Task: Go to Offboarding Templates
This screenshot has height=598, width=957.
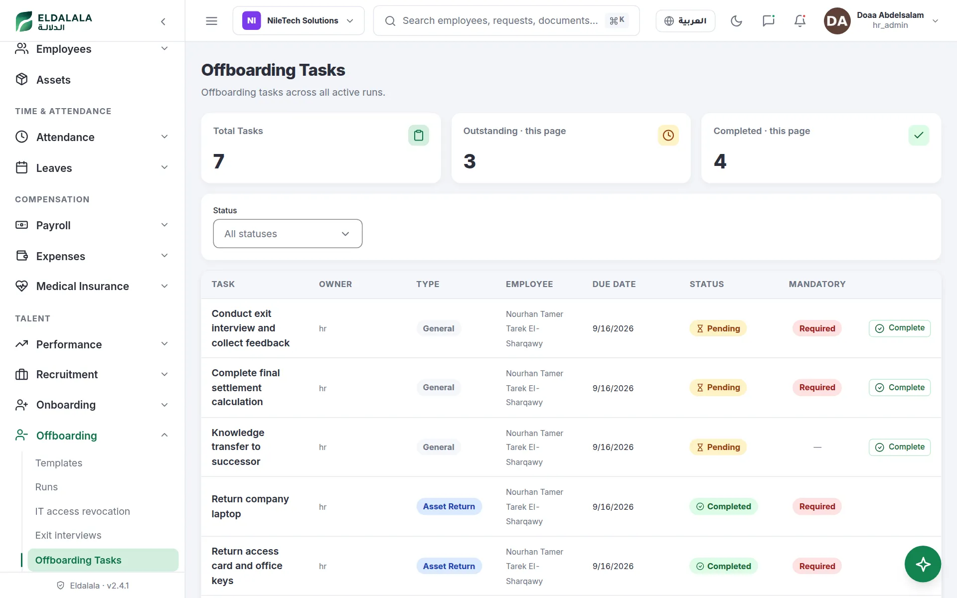Action: (x=59, y=463)
